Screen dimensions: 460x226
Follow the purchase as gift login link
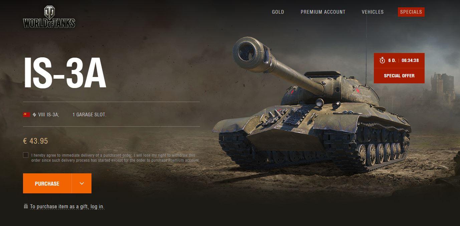(x=67, y=207)
